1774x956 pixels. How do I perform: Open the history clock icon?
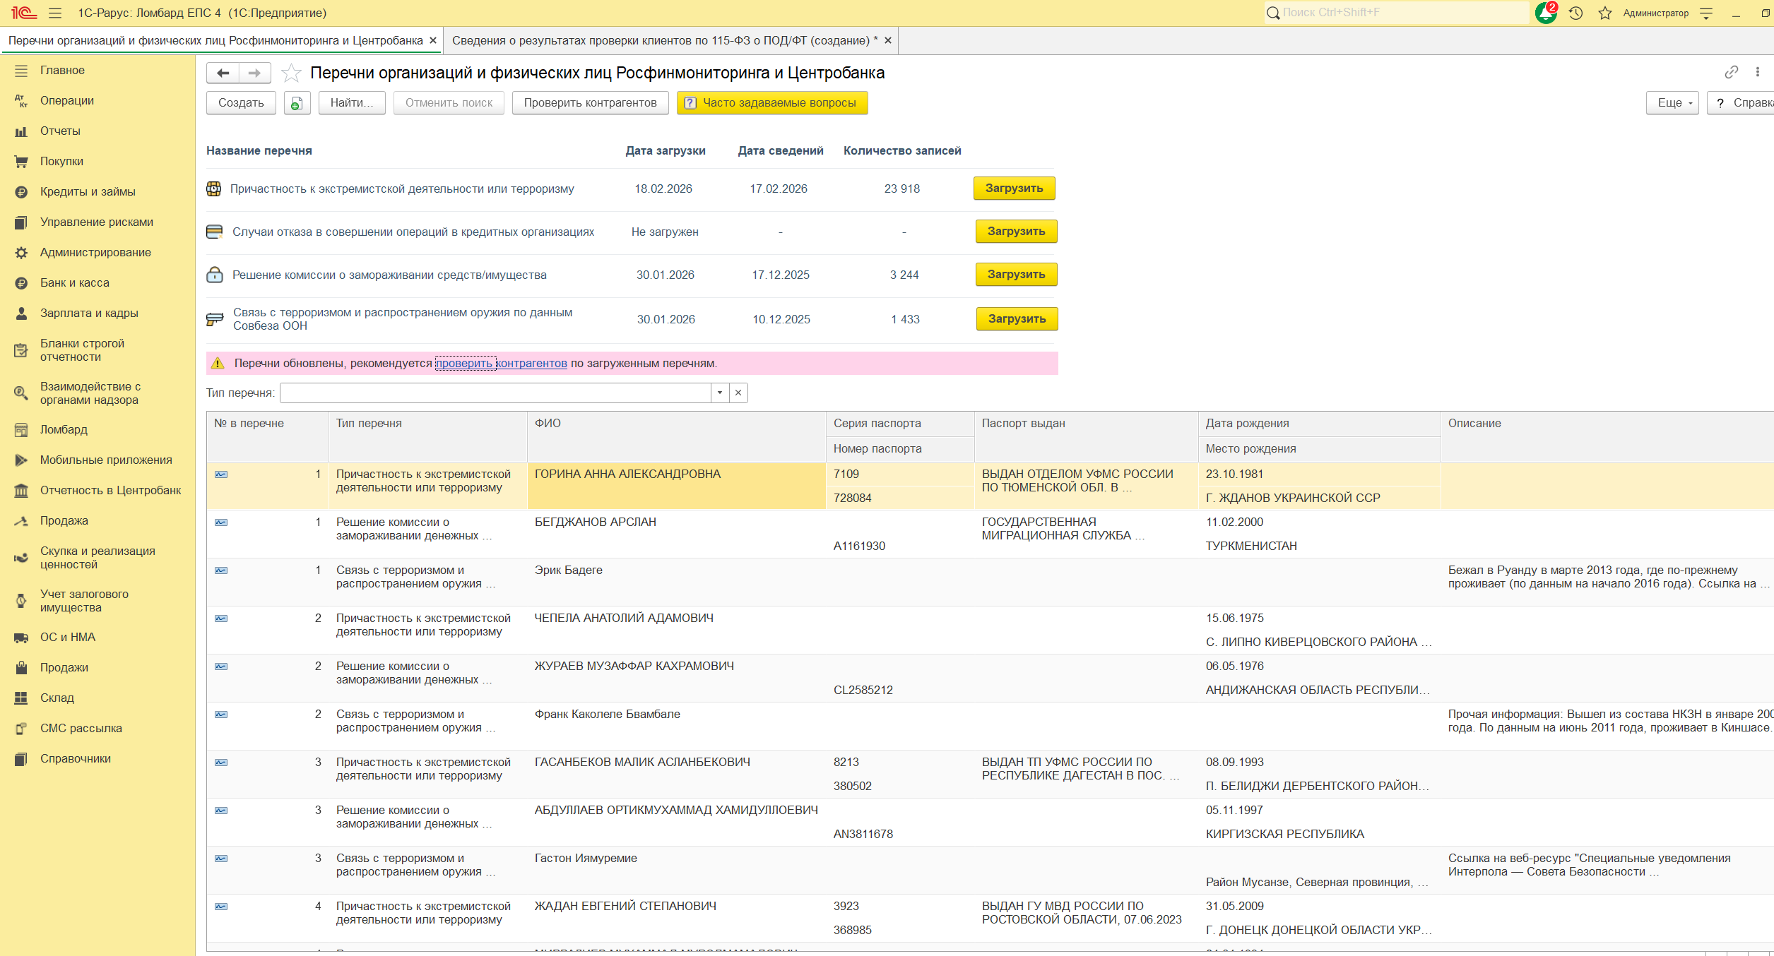coord(1575,13)
